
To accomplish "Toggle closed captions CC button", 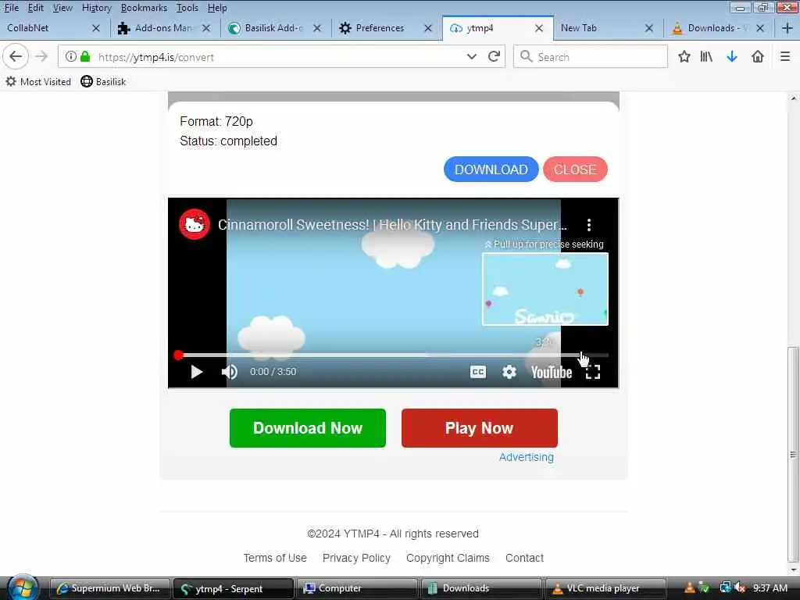I will 477,372.
